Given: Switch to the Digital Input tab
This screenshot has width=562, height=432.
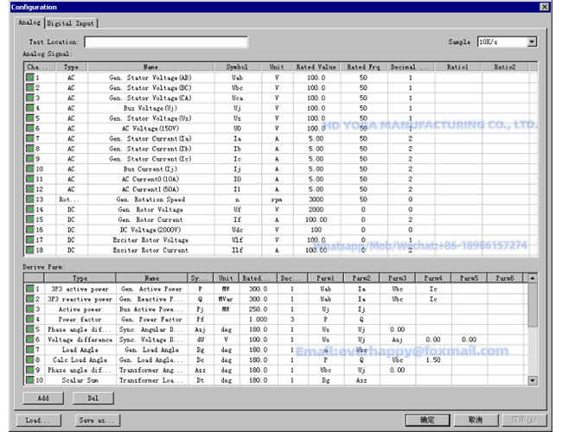Looking at the screenshot, I should pos(71,23).
